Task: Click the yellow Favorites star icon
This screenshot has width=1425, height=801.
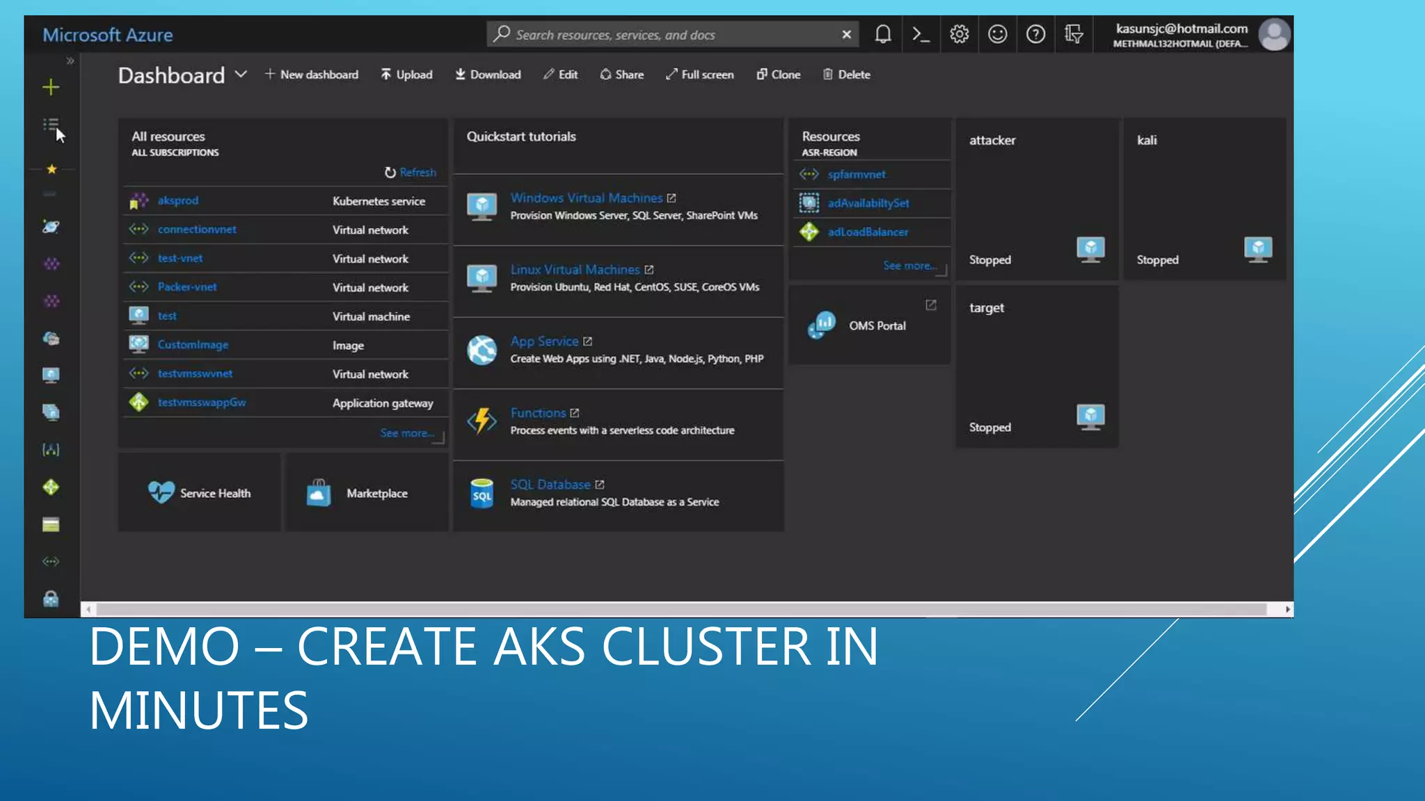Action: tap(51, 169)
